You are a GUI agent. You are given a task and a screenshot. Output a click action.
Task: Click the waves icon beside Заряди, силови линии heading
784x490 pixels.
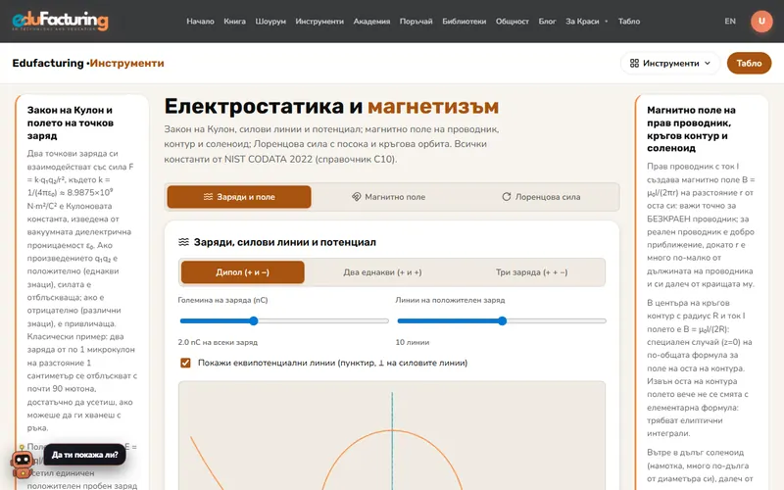coord(183,242)
